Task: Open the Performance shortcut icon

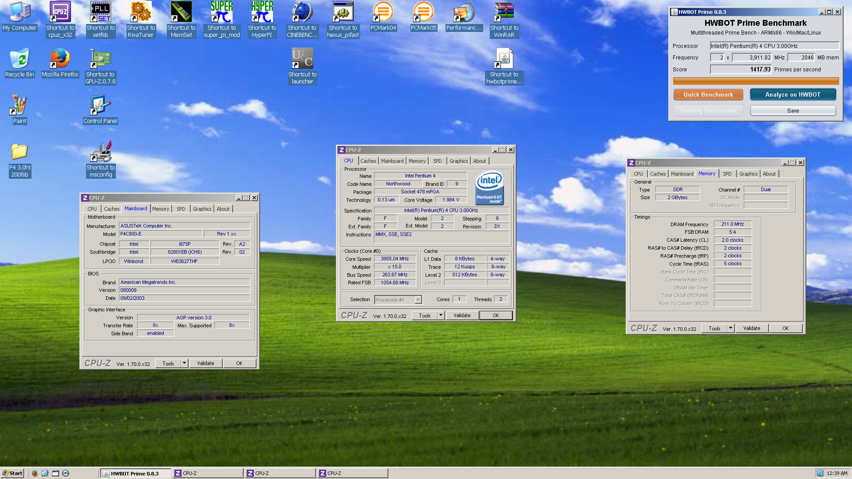Action: point(464,16)
